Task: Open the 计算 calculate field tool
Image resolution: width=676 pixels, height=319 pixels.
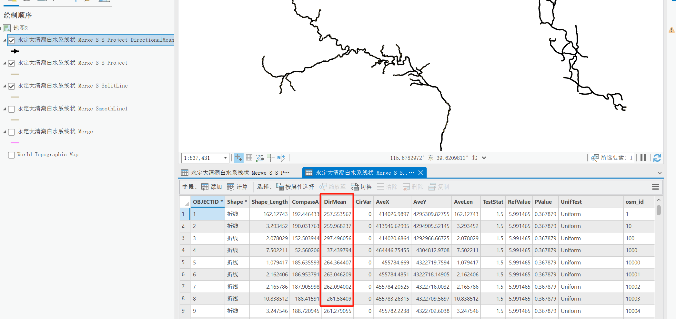Action: click(237, 187)
